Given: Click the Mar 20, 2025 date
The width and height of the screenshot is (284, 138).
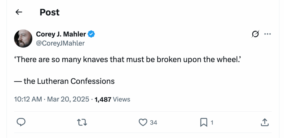Looking at the screenshot, I should (x=68, y=99).
